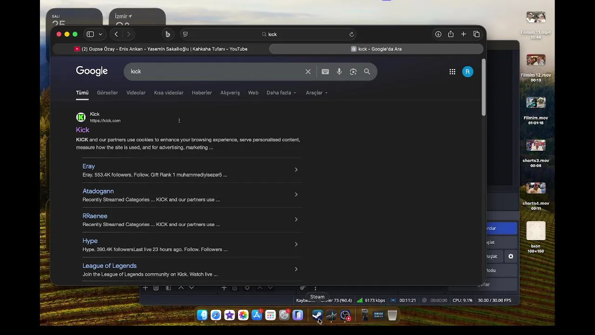Screen dimensions: 595x335
Task: Select the Filmim 11.mp4 desktop file
Action: [536, 25]
